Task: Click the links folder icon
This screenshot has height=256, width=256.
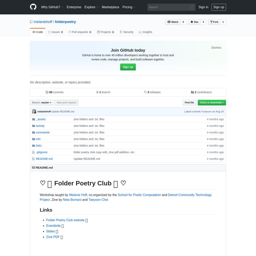Action: tap(34, 145)
